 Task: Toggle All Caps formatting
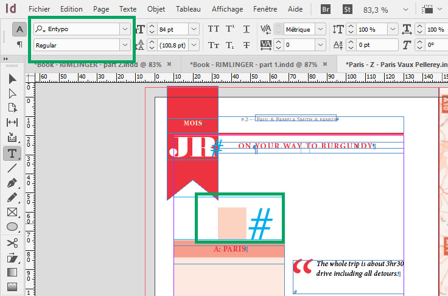(x=214, y=29)
